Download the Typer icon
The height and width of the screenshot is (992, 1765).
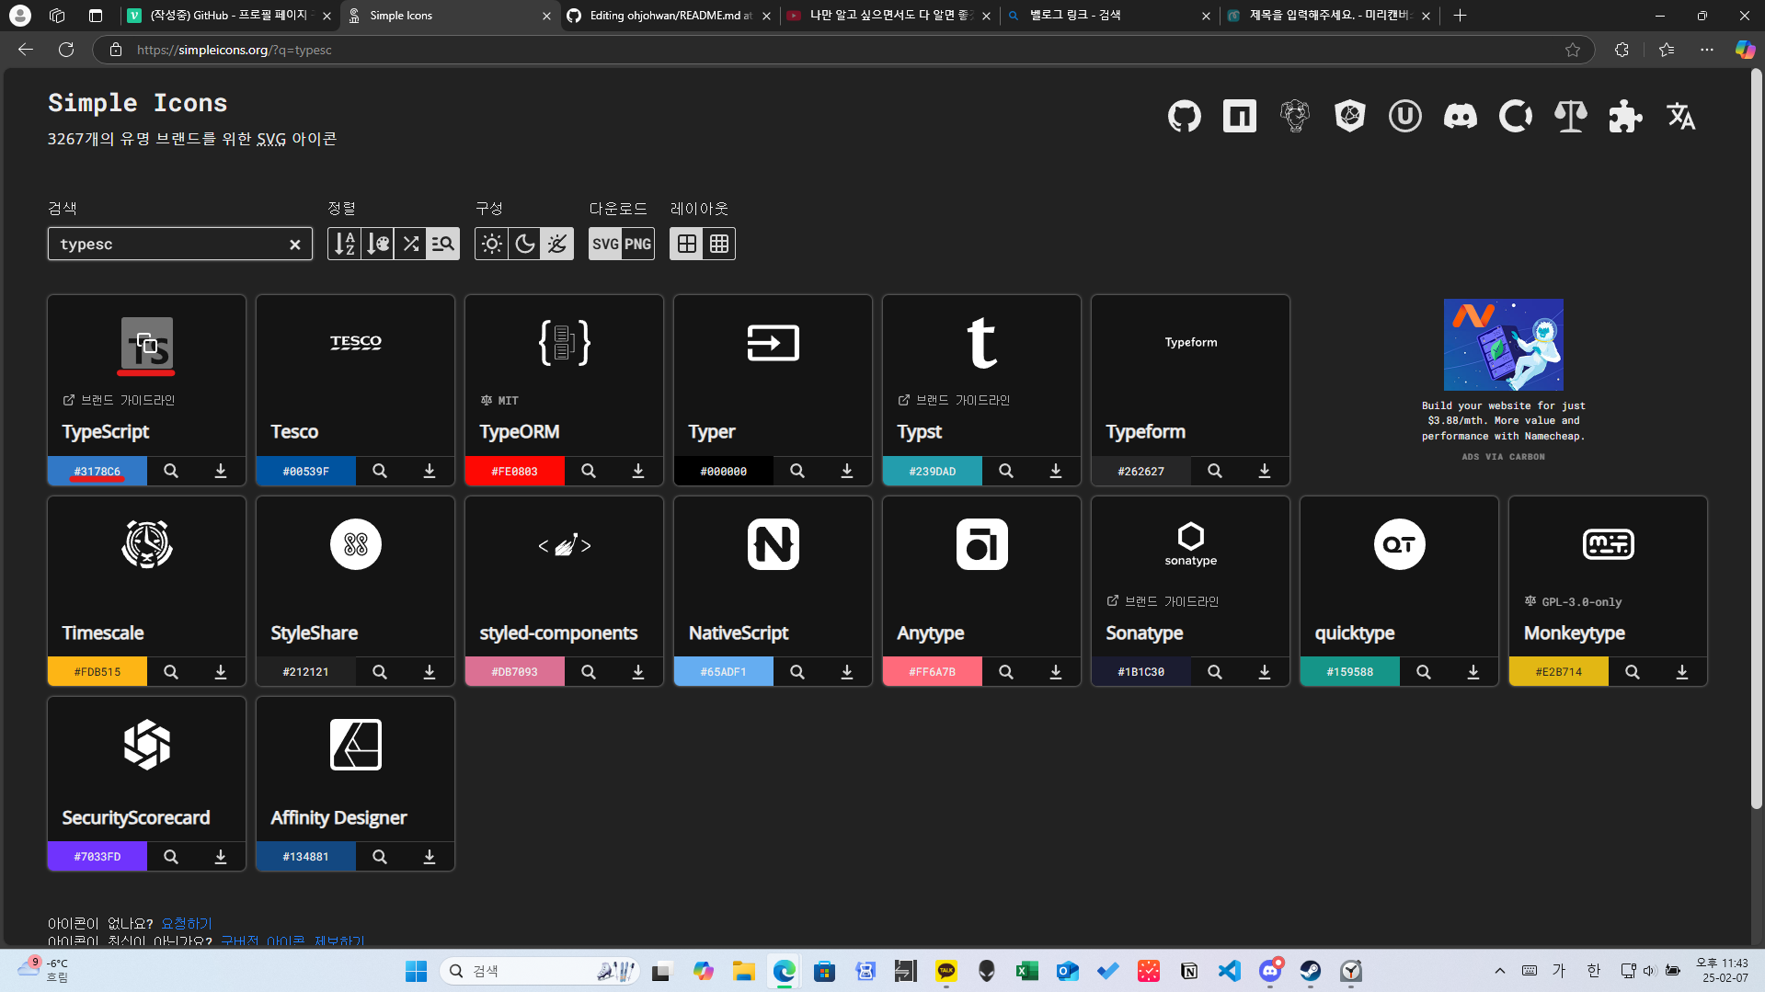point(847,471)
